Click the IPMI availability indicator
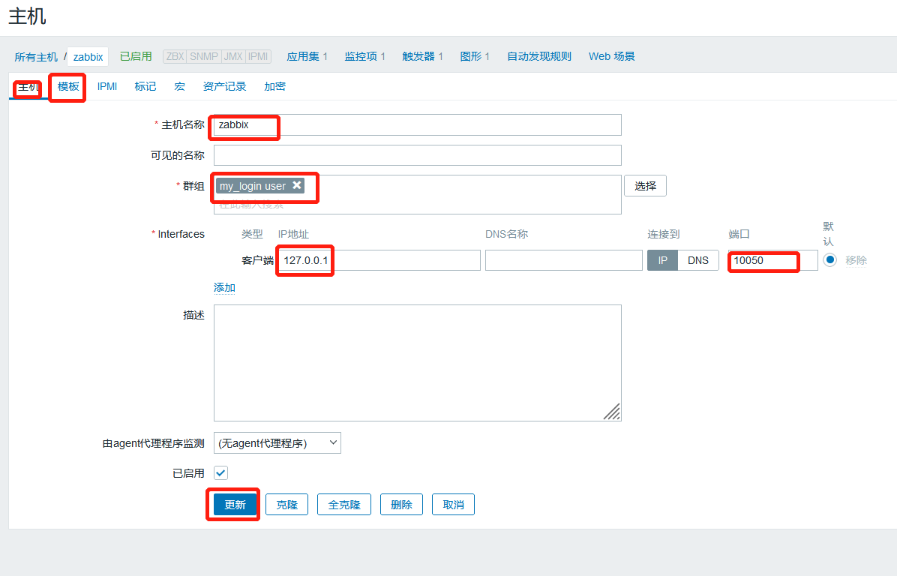Screen dimensions: 897x576 258,56
